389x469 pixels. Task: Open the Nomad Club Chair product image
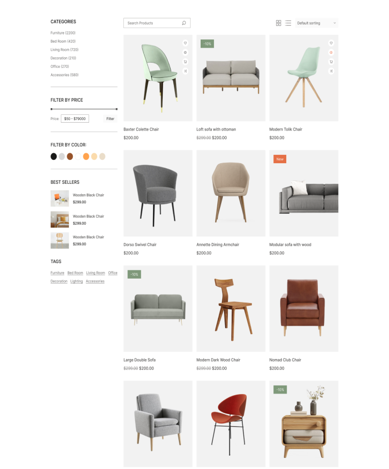303,309
